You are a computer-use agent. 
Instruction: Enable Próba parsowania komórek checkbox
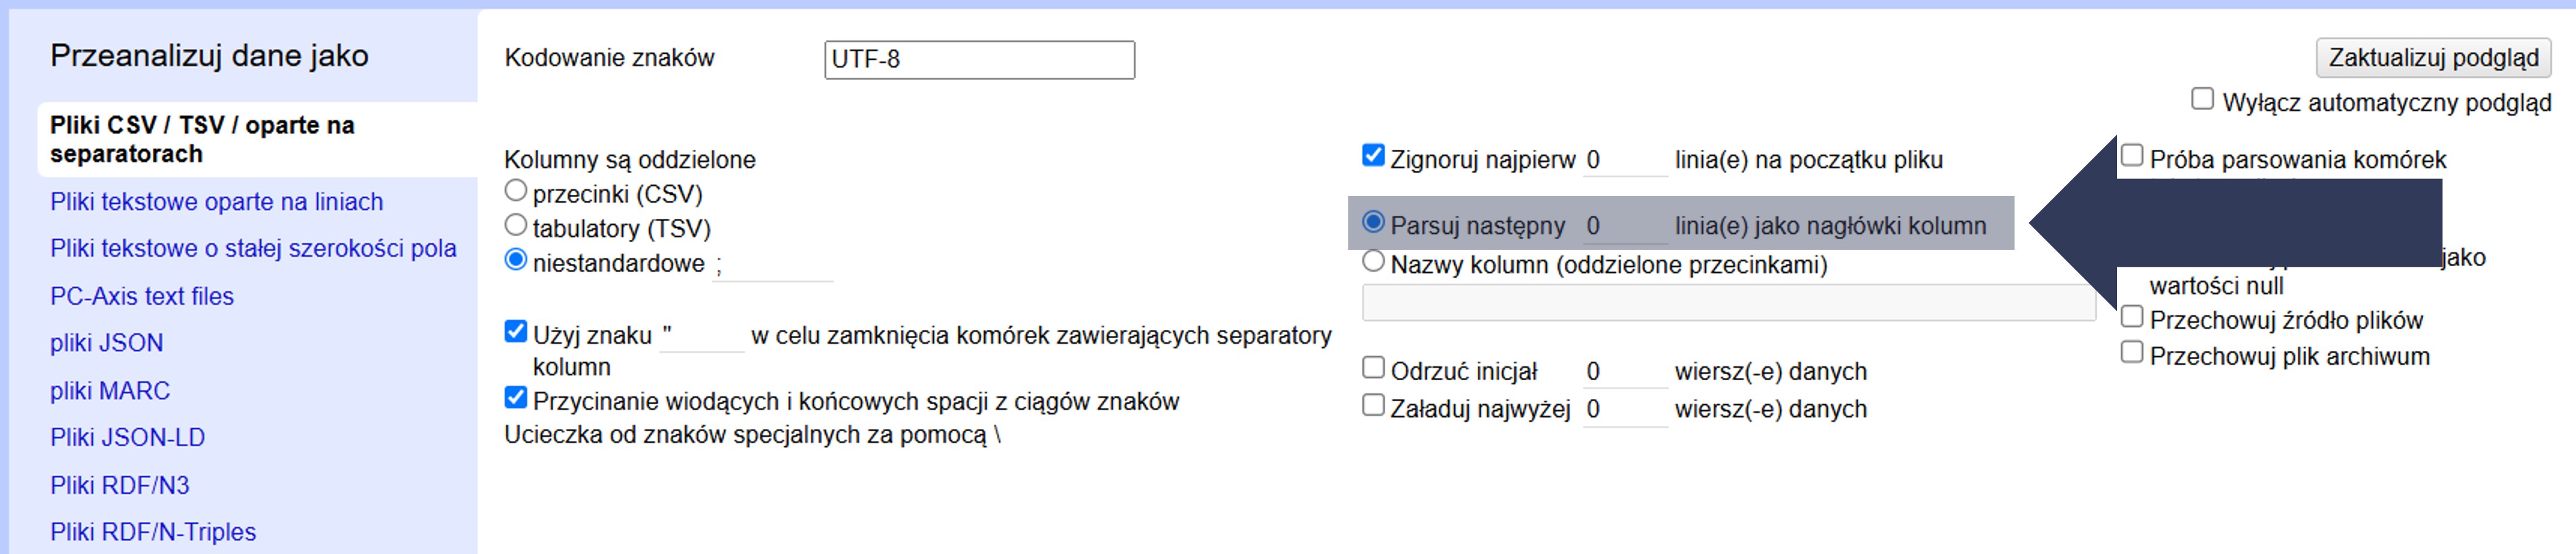(2132, 156)
